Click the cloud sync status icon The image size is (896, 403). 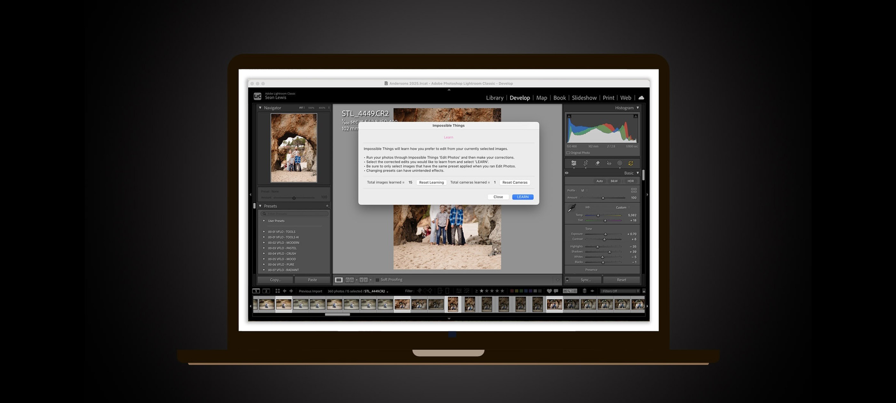(x=642, y=98)
